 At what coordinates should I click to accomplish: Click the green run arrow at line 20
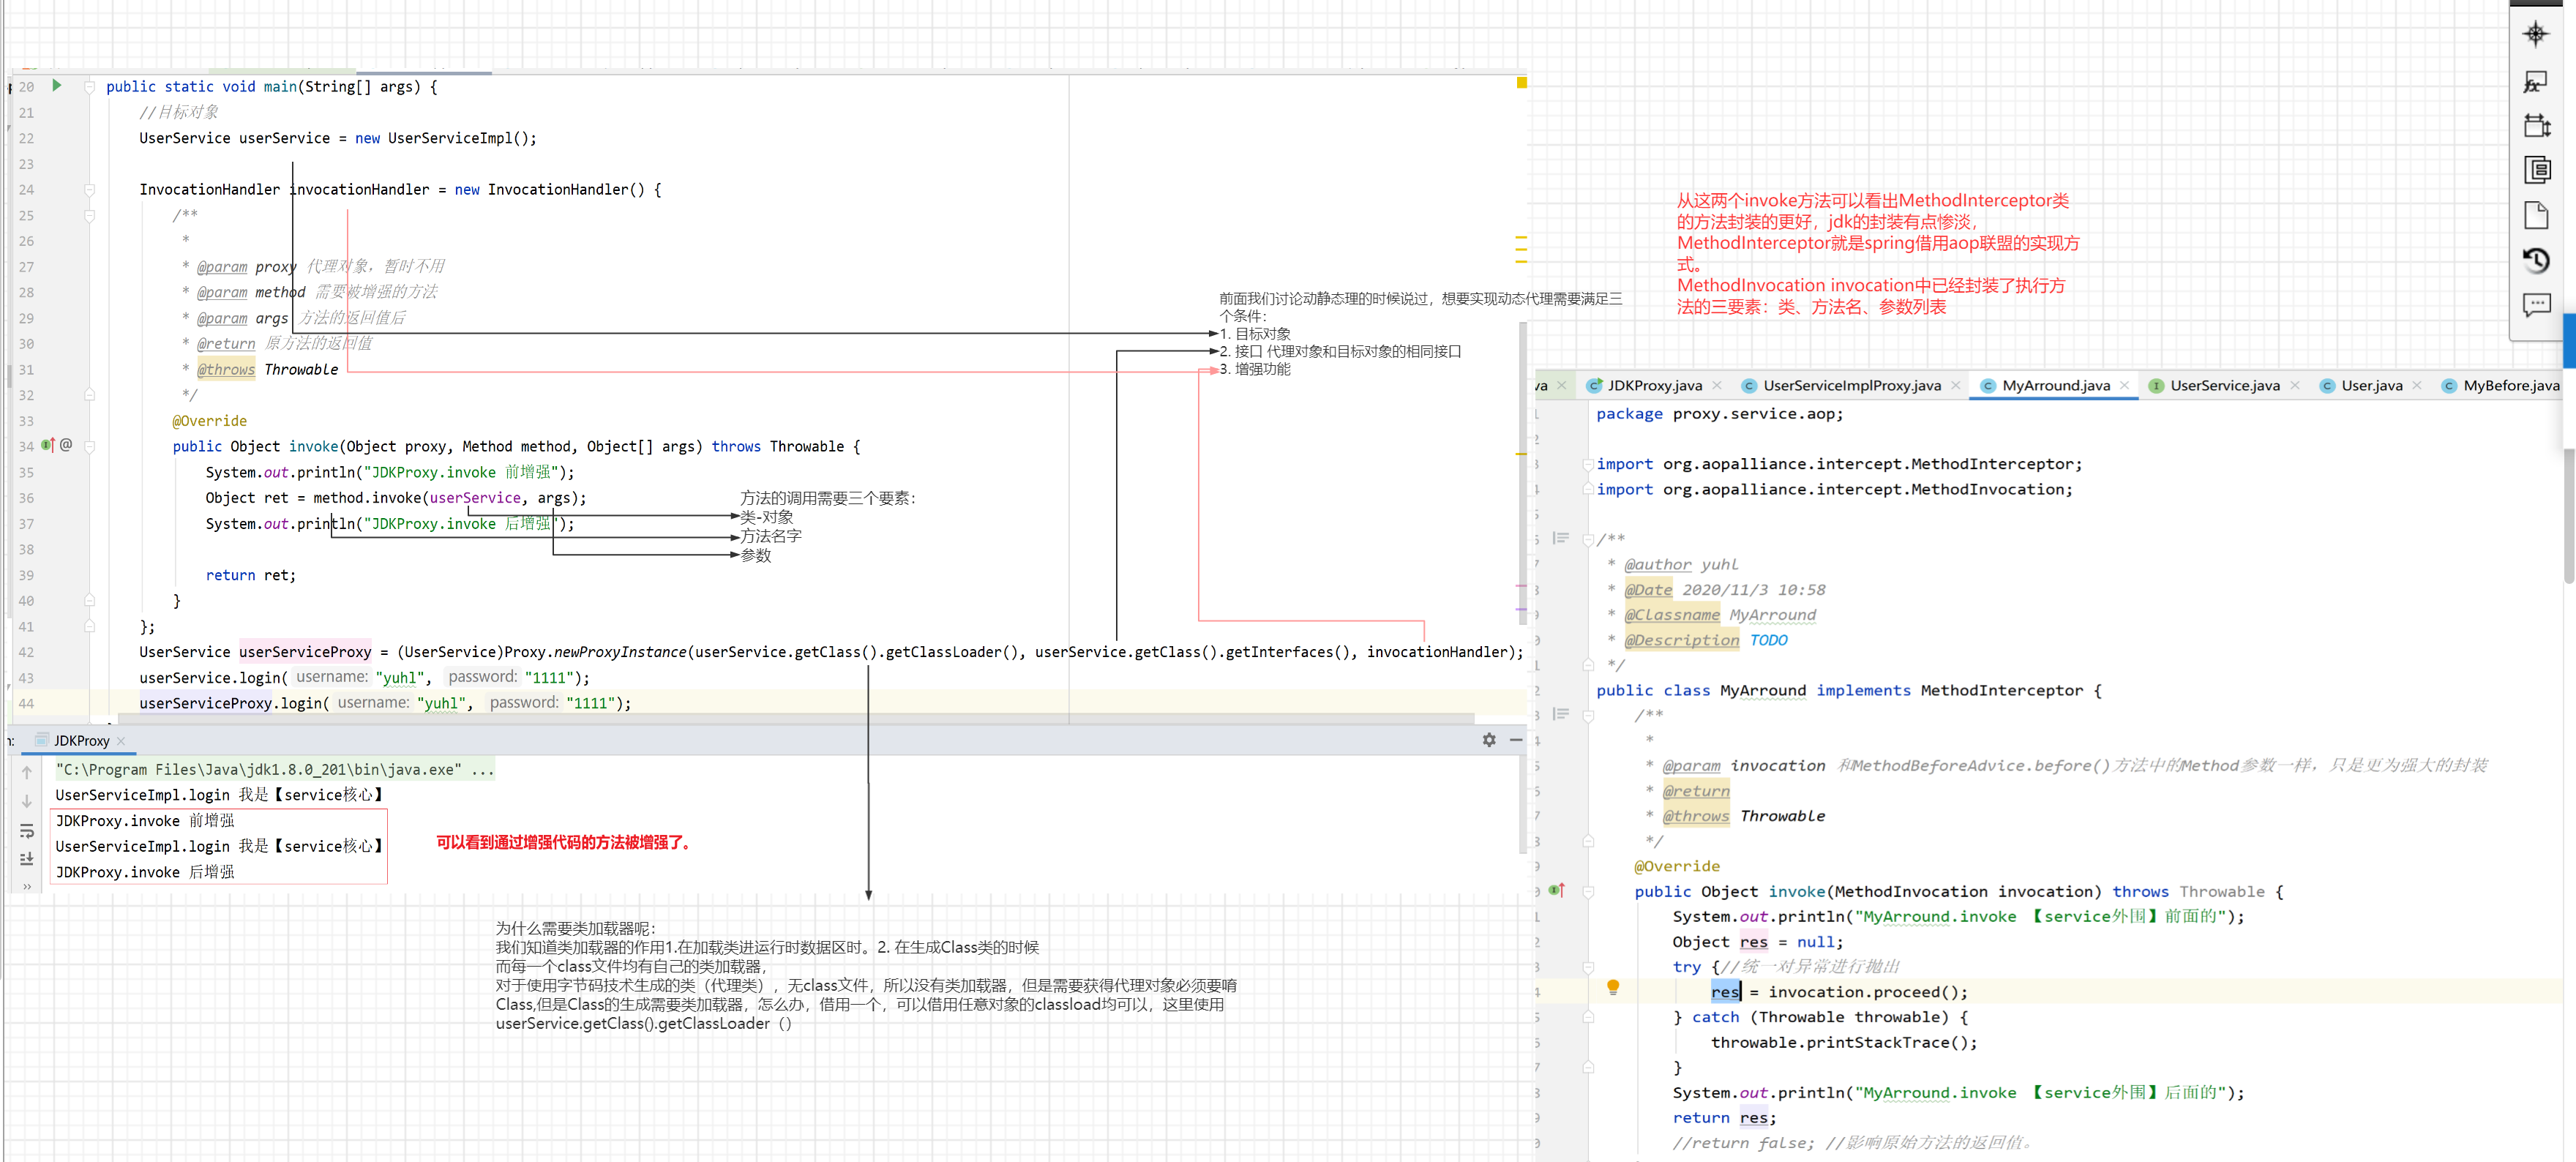(x=57, y=86)
